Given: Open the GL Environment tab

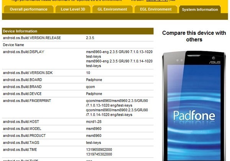Looking at the screenshot, I should tap(112, 9).
